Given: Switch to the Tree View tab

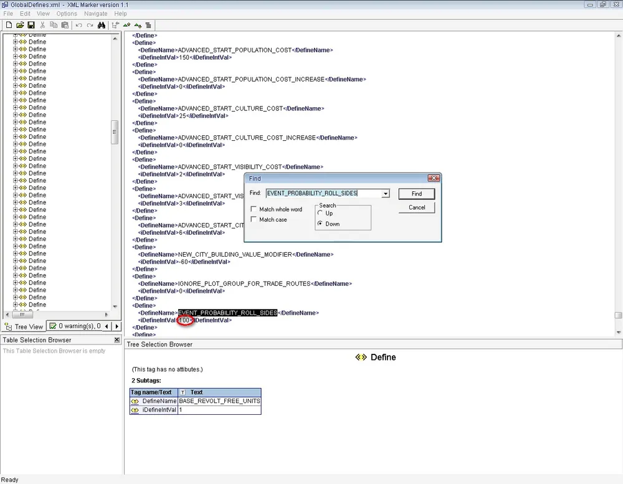Looking at the screenshot, I should click(x=24, y=326).
